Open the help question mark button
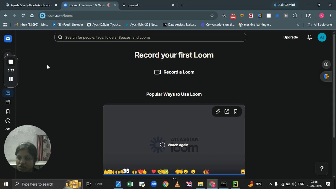 [322, 169]
